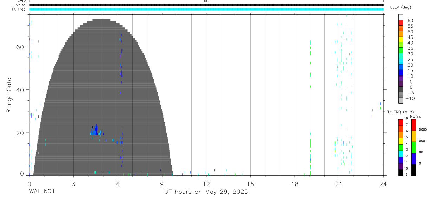Click the '10000' tick on NOISE scale
Screen dimensions: 431x199
[x=422, y=130]
